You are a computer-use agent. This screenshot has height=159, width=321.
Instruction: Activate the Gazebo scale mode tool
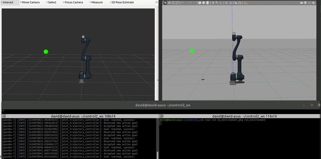click(177, 3)
